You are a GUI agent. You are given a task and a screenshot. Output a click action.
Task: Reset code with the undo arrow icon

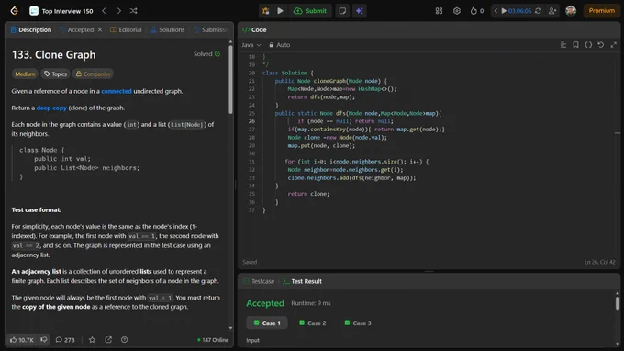[x=601, y=45]
